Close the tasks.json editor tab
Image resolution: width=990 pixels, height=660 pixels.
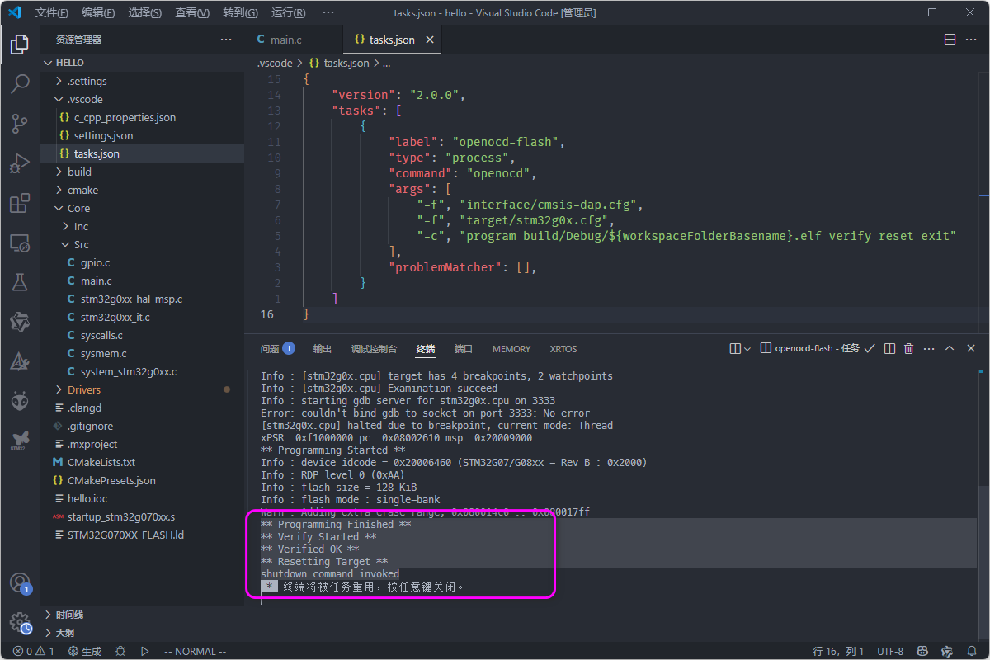[x=430, y=40]
